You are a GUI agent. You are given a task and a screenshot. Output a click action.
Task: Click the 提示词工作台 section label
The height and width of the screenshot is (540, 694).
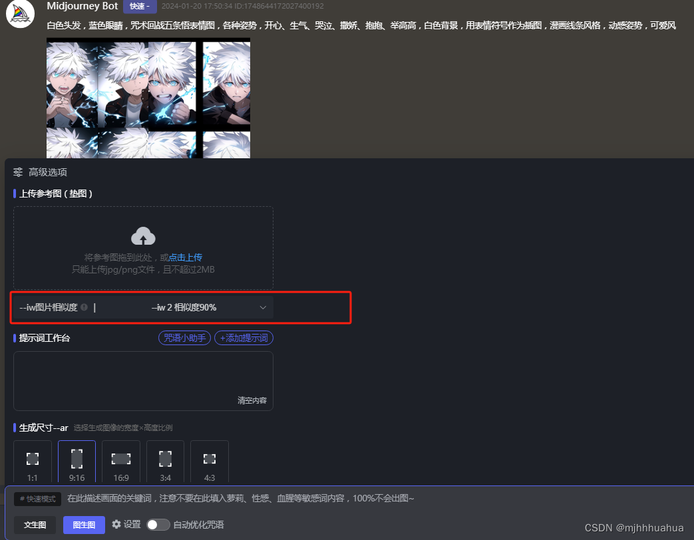[45, 338]
